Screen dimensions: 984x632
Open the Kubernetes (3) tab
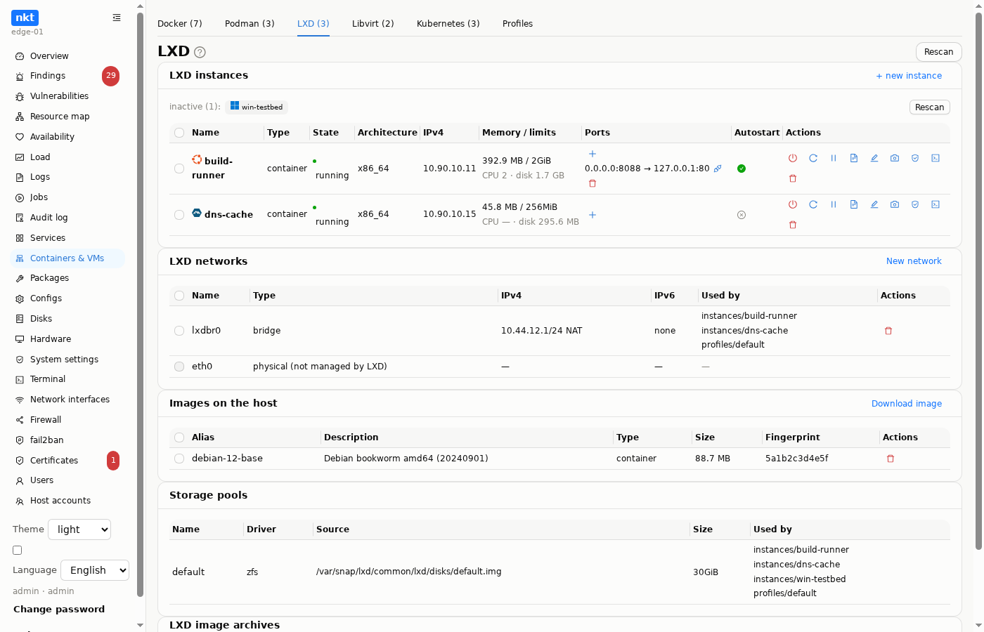point(448,24)
